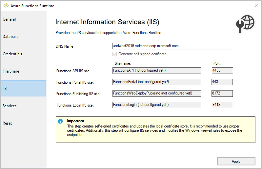Click the 'Azure Functions Runtime' window title
This screenshot has width=262, height=169.
coord(32,6)
